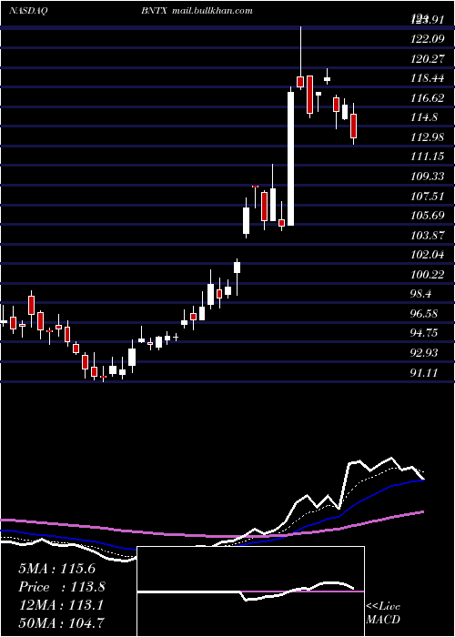Click the 122.09 price axis label

[x=427, y=39]
